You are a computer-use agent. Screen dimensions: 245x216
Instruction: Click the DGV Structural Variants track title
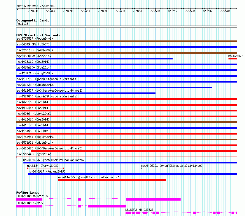(39, 35)
